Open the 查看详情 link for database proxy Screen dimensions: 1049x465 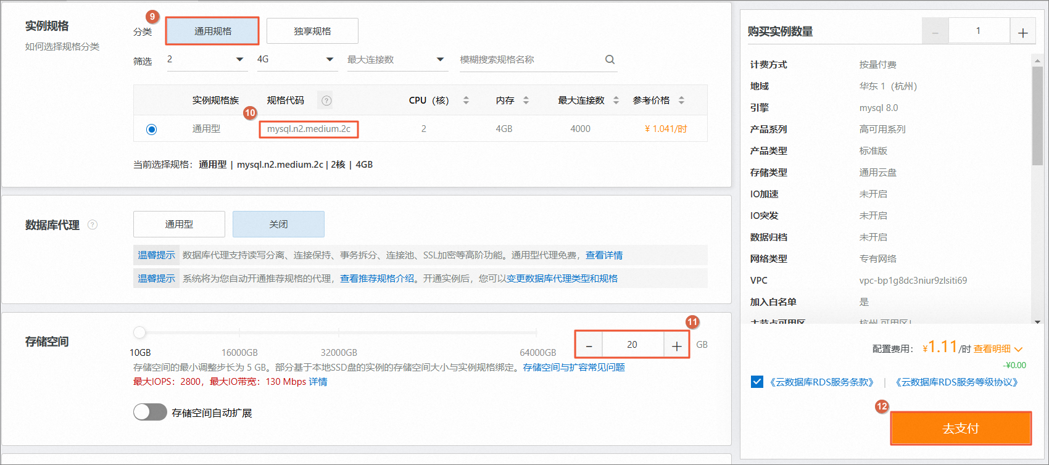tap(604, 255)
